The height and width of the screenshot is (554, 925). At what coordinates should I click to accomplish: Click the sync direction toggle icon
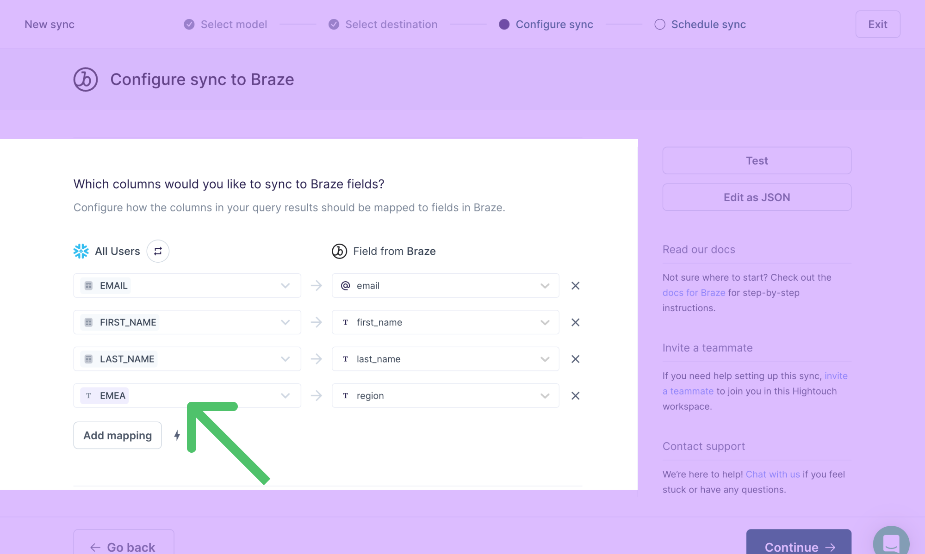click(158, 251)
